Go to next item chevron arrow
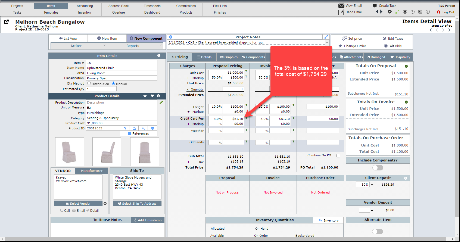The image size is (461, 243). (x=449, y=30)
